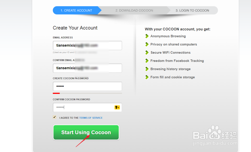This screenshot has width=251, height=152.
Task: Click the arrow icon by Freedom from Facebook Tracking
Action: pyautogui.click(x=147, y=61)
